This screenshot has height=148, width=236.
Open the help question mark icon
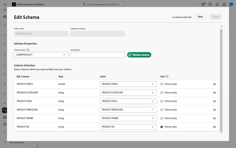click(x=210, y=4)
